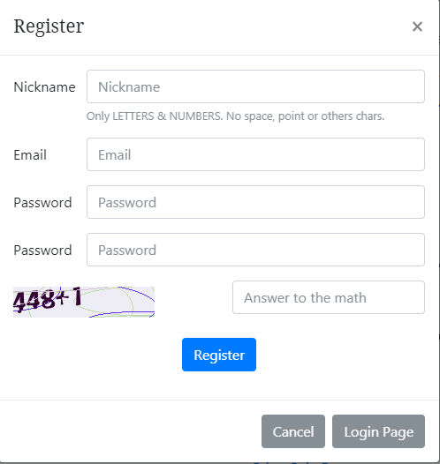Click the Email field label
The height and width of the screenshot is (464, 440).
pyautogui.click(x=30, y=154)
